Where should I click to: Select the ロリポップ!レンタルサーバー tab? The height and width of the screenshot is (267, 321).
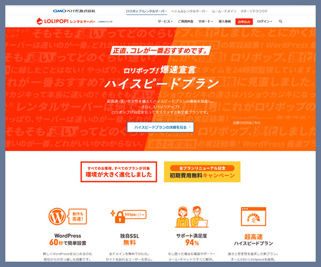click(x=147, y=11)
